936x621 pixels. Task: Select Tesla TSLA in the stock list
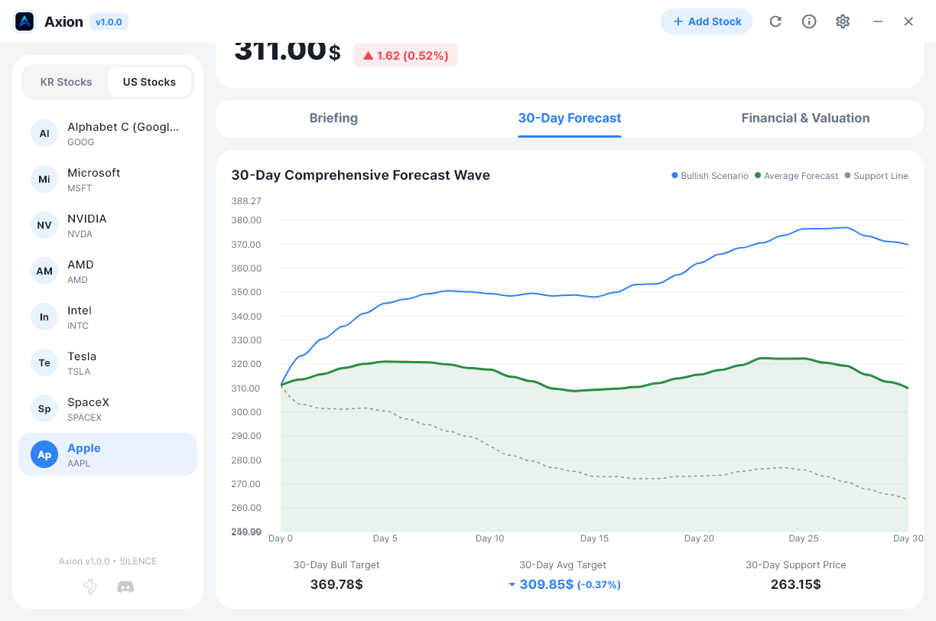[x=108, y=363]
